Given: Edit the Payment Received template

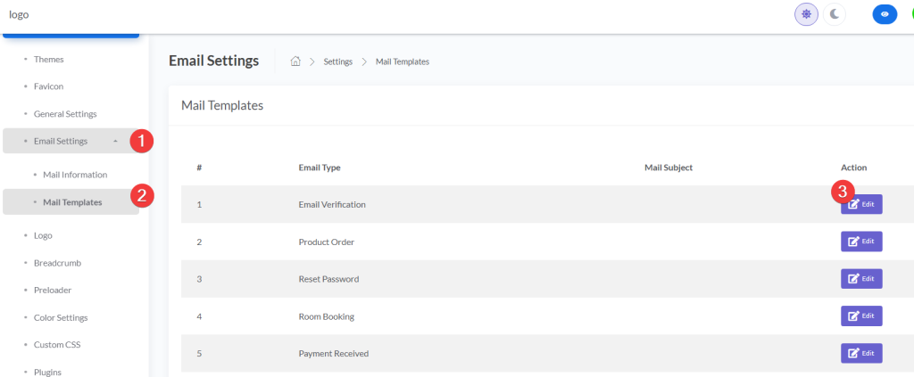Looking at the screenshot, I should [860, 353].
